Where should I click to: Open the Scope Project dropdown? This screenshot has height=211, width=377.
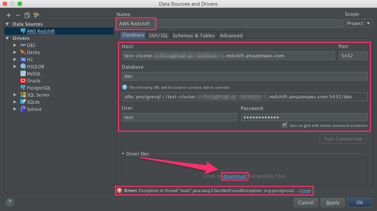[x=359, y=23]
